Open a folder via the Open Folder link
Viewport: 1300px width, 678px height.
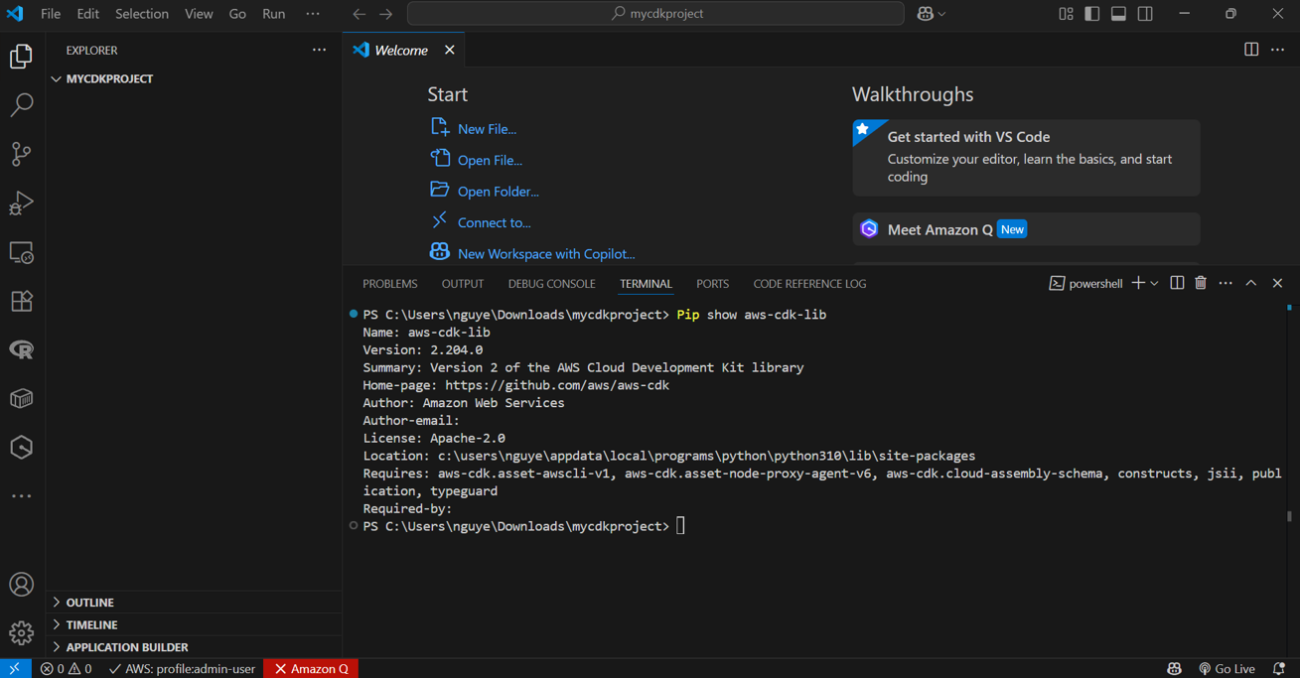click(499, 191)
